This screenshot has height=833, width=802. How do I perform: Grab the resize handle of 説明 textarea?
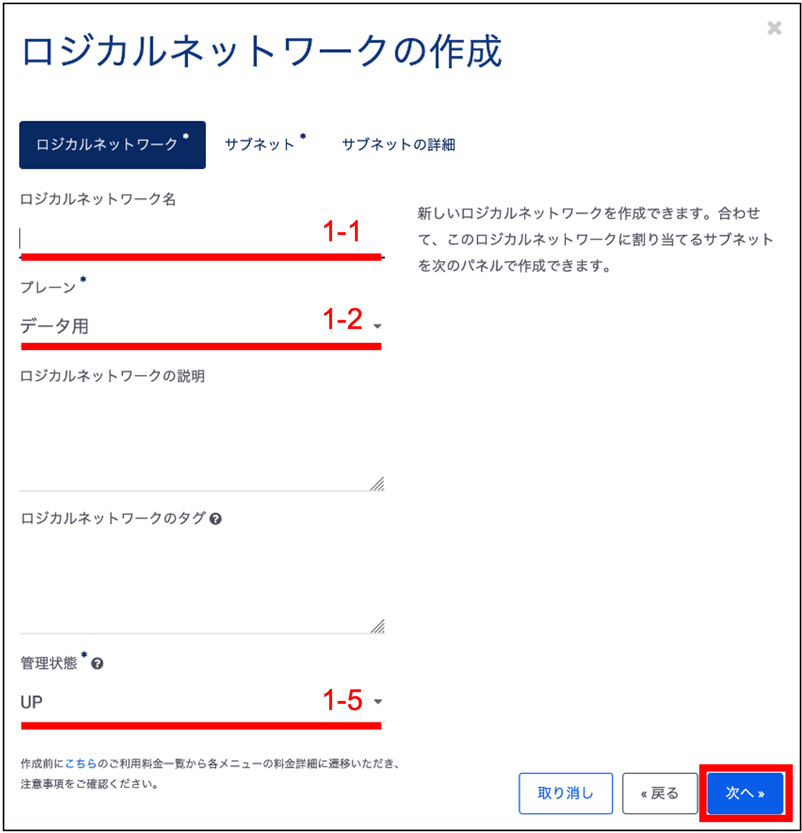click(377, 484)
